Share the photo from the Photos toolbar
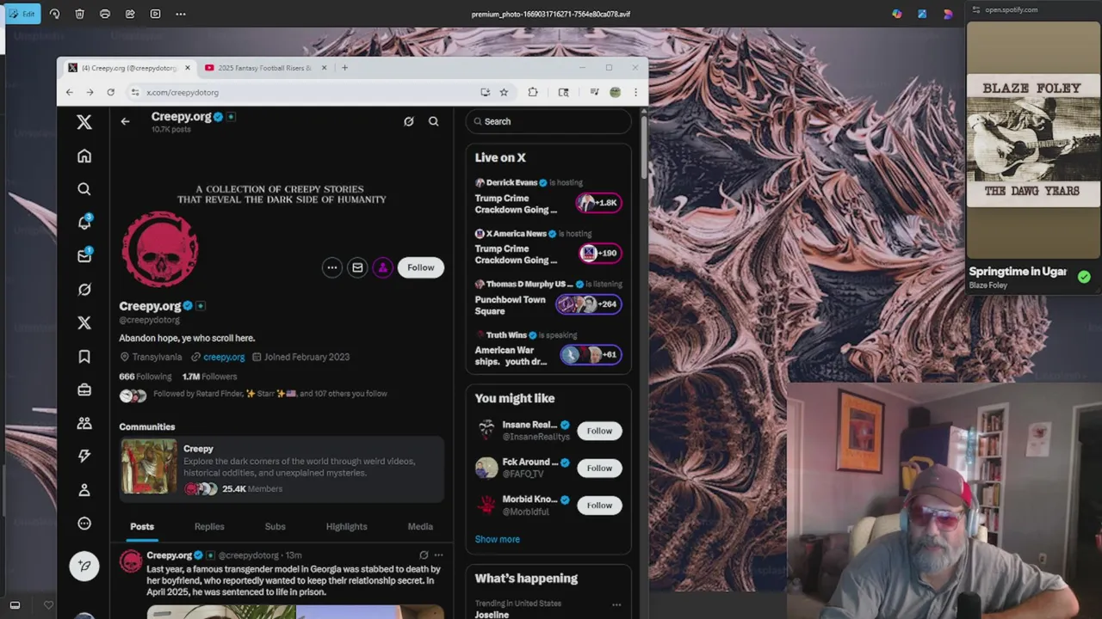 pos(130,14)
